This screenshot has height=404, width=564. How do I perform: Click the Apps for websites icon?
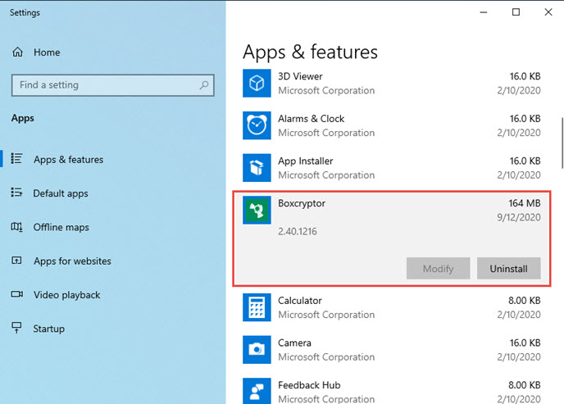(x=16, y=261)
